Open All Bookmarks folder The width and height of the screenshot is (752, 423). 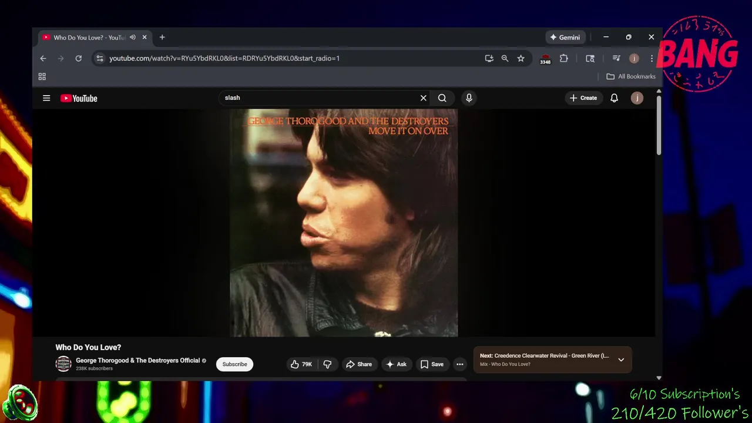click(x=631, y=76)
